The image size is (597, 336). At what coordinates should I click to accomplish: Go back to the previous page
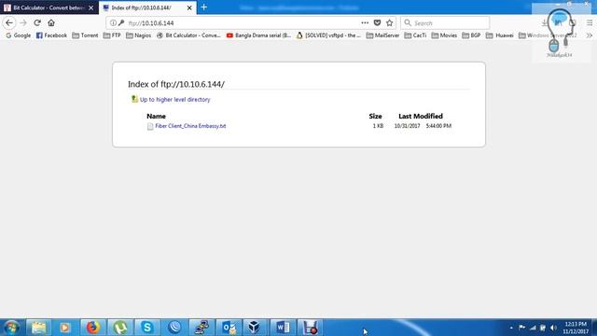click(x=9, y=22)
